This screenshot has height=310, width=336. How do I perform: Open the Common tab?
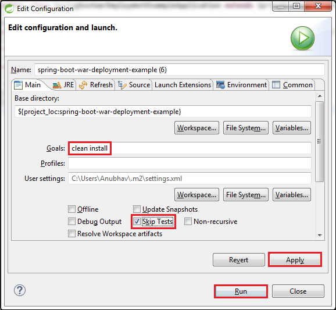pyautogui.click(x=292, y=85)
